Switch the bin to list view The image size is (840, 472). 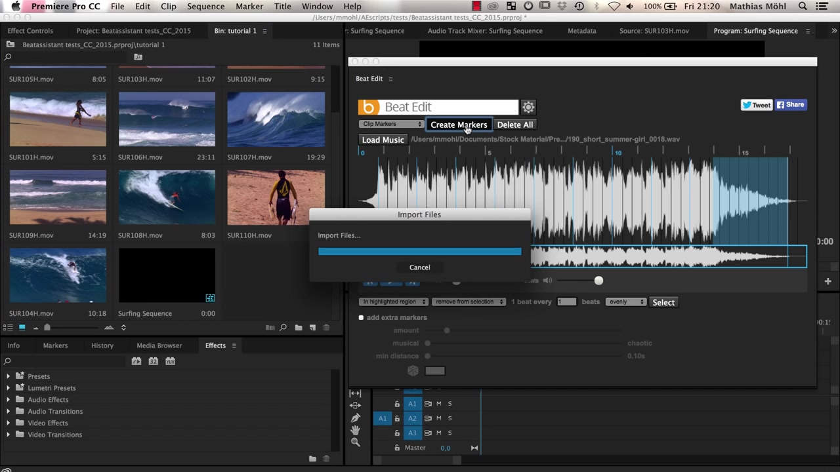[9, 327]
